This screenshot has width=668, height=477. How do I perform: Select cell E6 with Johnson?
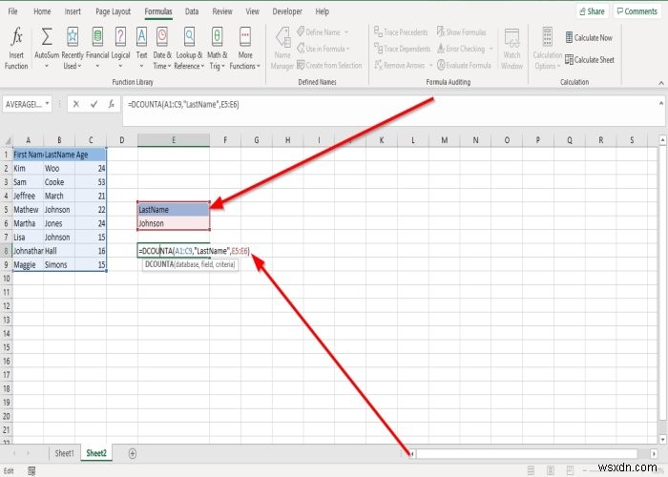174,223
